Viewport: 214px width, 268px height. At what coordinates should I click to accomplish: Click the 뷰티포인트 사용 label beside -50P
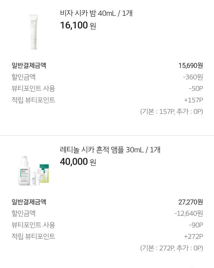pyautogui.click(x=33, y=88)
